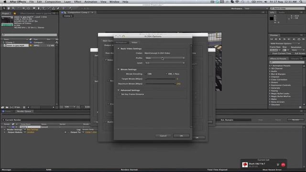Expand Animation Presets category
Screen dimensions: 306x172
coord(270,66)
